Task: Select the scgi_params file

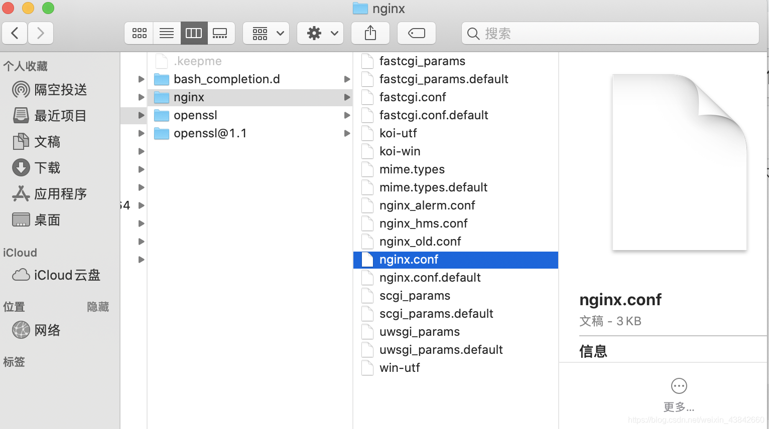Action: (456, 296)
